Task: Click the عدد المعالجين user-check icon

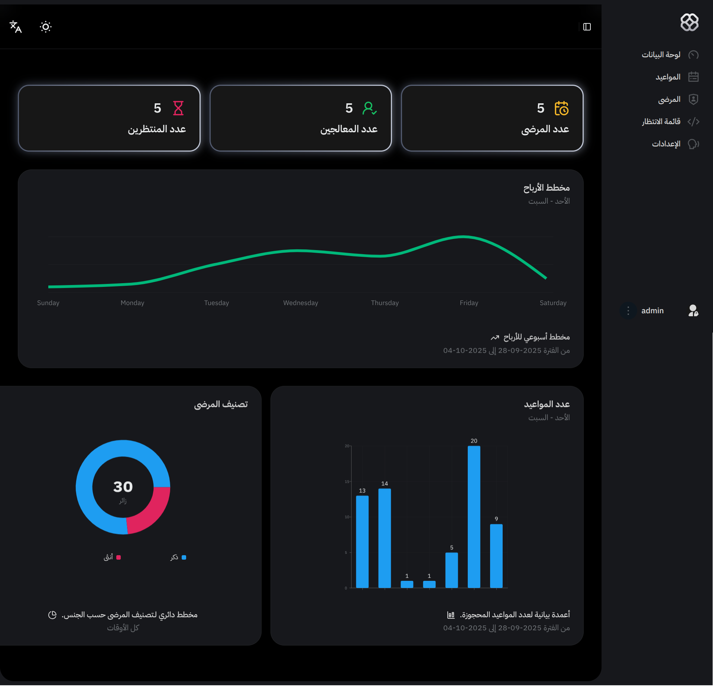Action: coord(369,108)
